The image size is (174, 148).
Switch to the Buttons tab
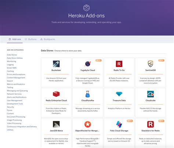coord(31,39)
